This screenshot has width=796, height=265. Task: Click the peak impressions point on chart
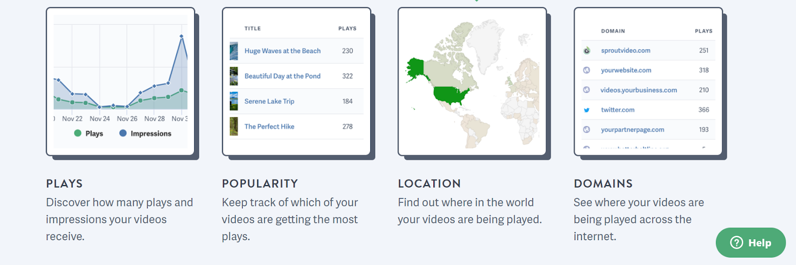182,36
